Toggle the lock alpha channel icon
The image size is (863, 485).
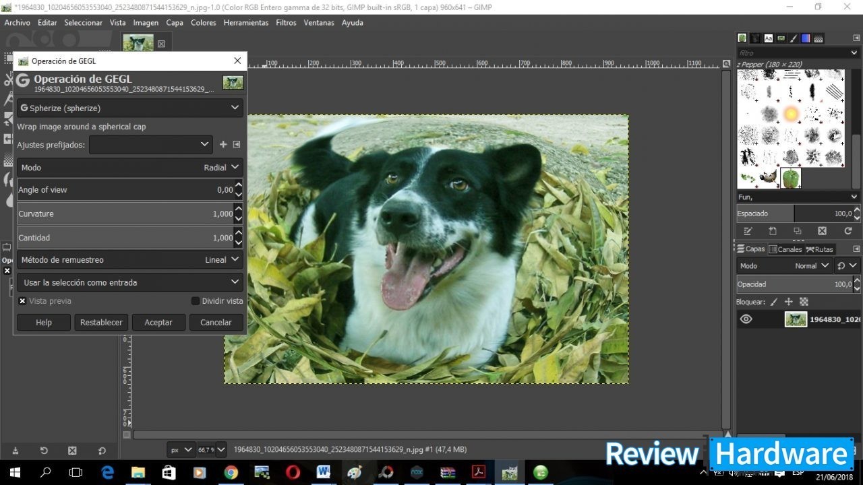pos(804,302)
